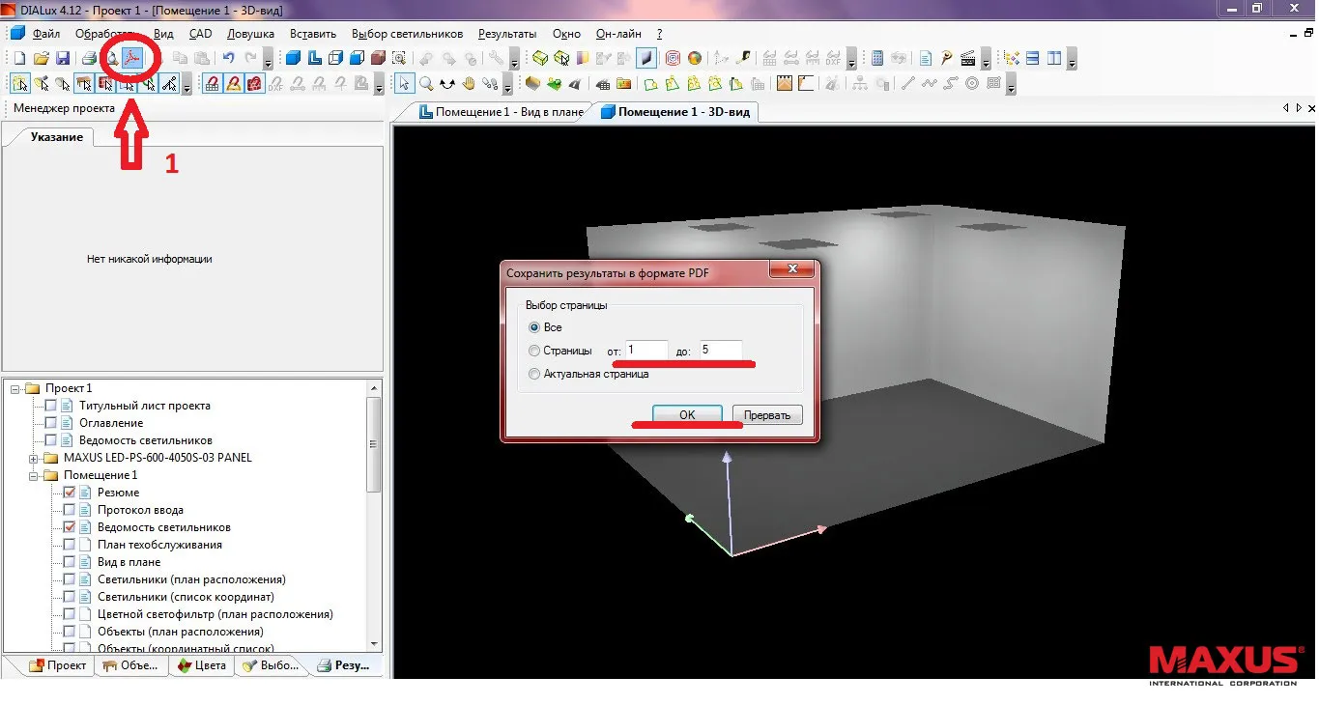The image size is (1319, 705).
Task: Uncheck the 'Резюме' checkbox
Action: click(69, 493)
